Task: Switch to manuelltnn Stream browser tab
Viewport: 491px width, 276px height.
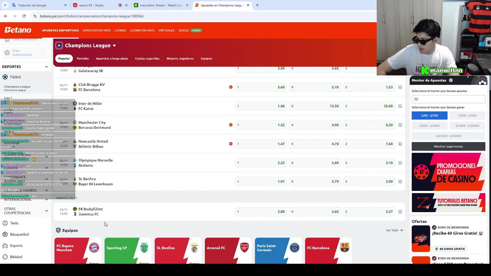Action: pos(161,5)
